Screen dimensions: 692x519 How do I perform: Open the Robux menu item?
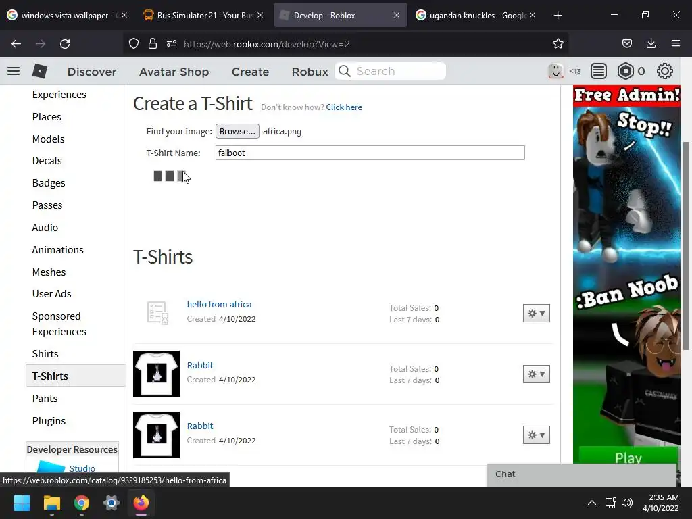click(x=310, y=72)
